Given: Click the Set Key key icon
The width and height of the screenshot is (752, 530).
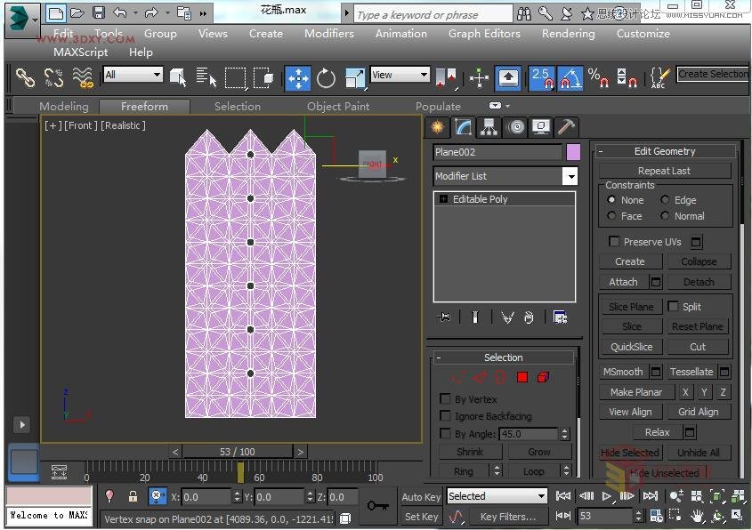Looking at the screenshot, I should (x=377, y=505).
